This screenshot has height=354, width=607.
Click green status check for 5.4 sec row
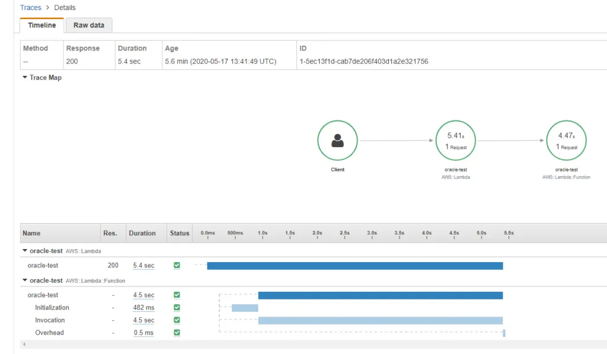[177, 266]
